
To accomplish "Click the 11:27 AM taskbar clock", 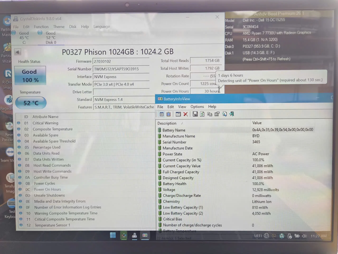I will (x=318, y=236).
